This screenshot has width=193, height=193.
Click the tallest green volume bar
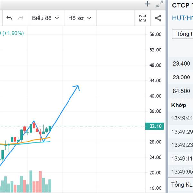31,181
